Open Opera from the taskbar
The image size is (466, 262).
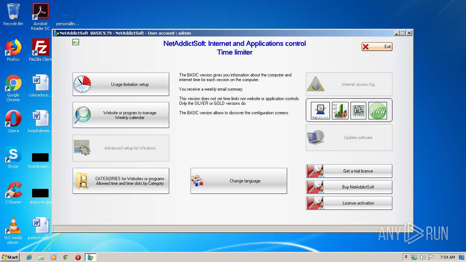(78, 257)
